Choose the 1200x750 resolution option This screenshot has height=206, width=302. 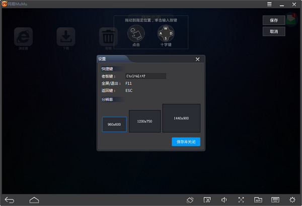144,122
